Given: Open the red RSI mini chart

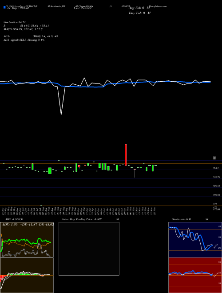Looking at the screenshot, I should tap(195, 275).
